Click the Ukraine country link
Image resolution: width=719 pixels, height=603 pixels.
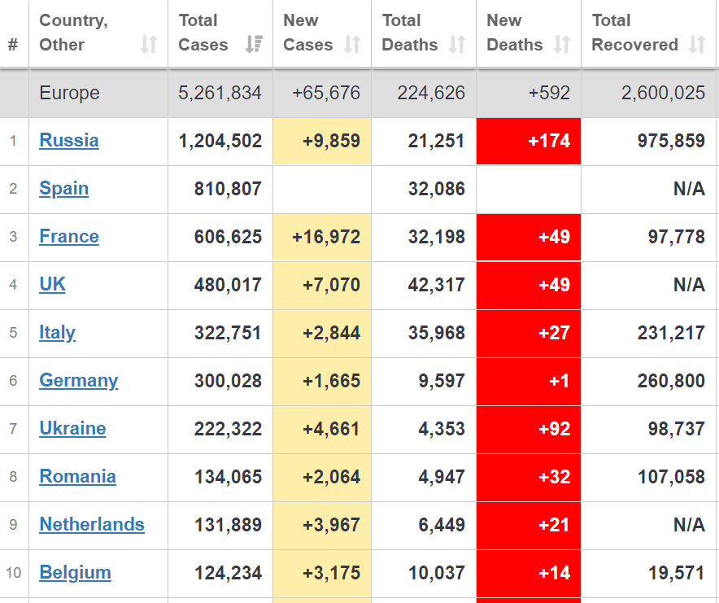click(x=72, y=429)
